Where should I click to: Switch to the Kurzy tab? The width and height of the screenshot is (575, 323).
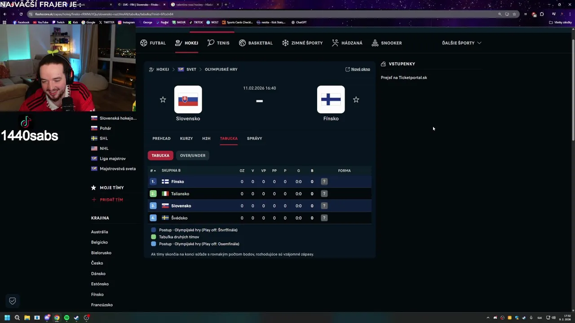coord(186,139)
